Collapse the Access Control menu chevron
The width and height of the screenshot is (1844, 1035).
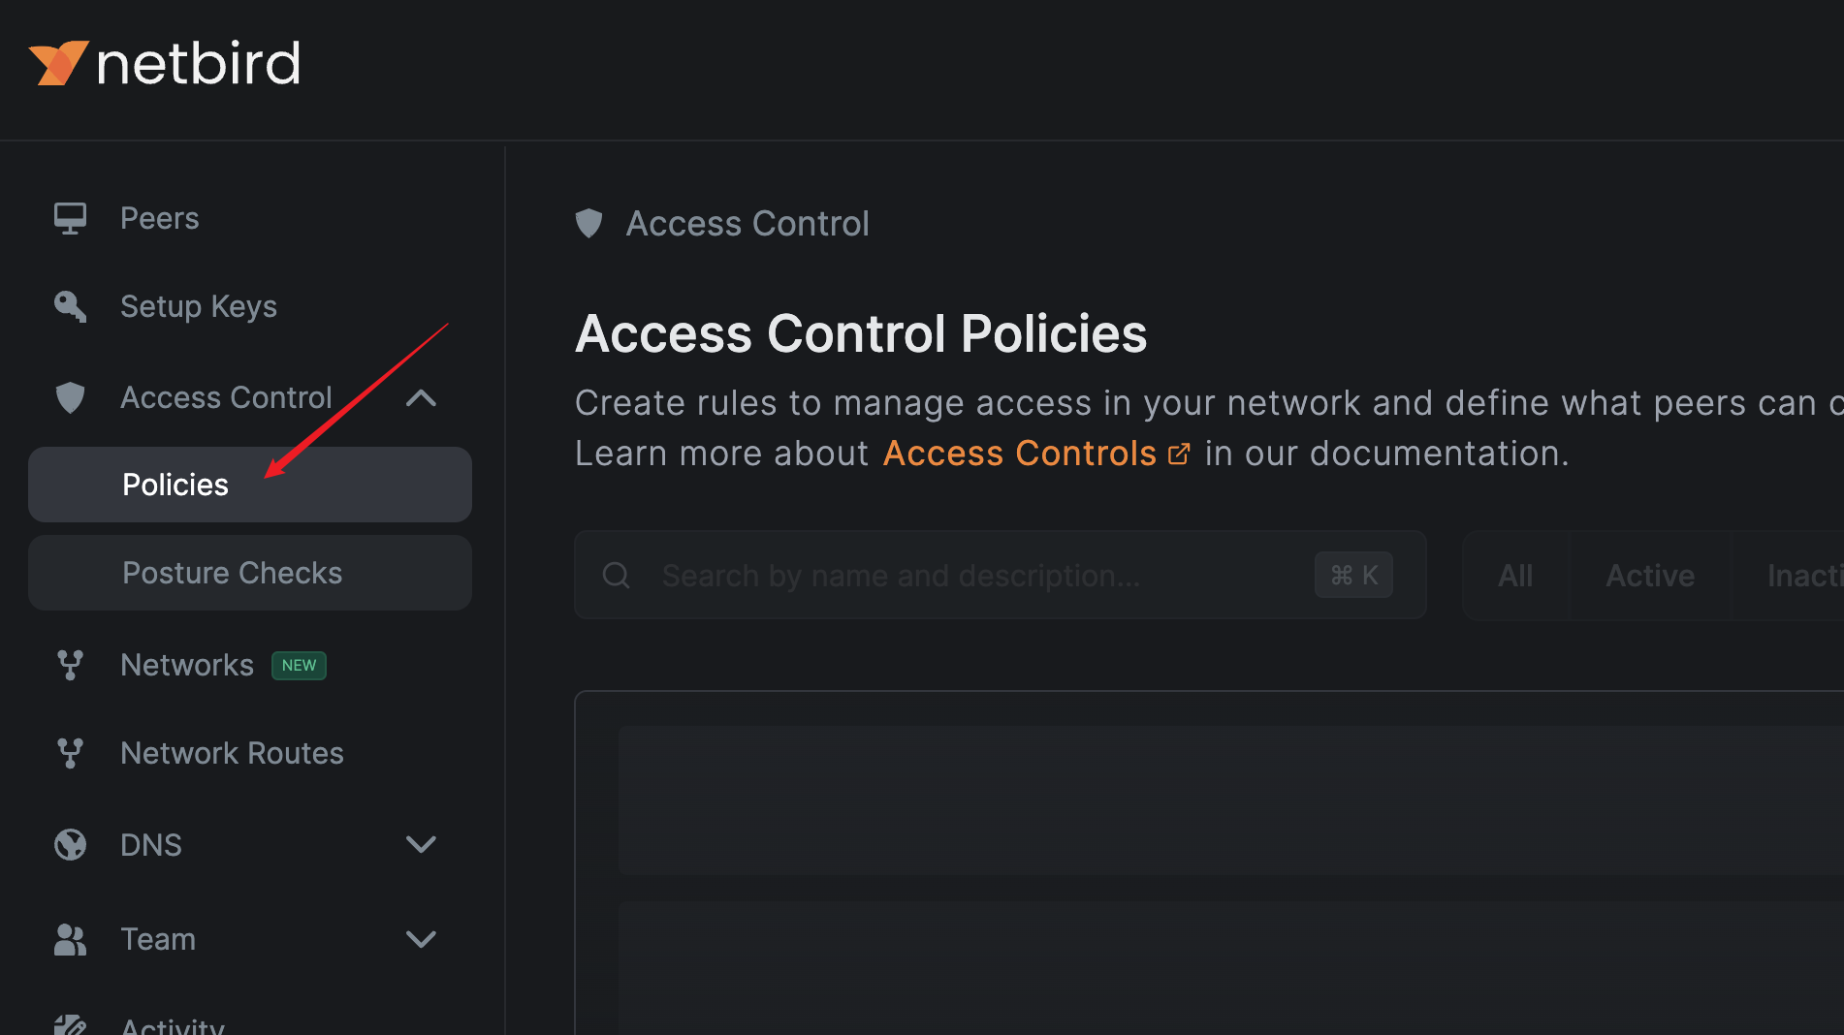coord(421,397)
